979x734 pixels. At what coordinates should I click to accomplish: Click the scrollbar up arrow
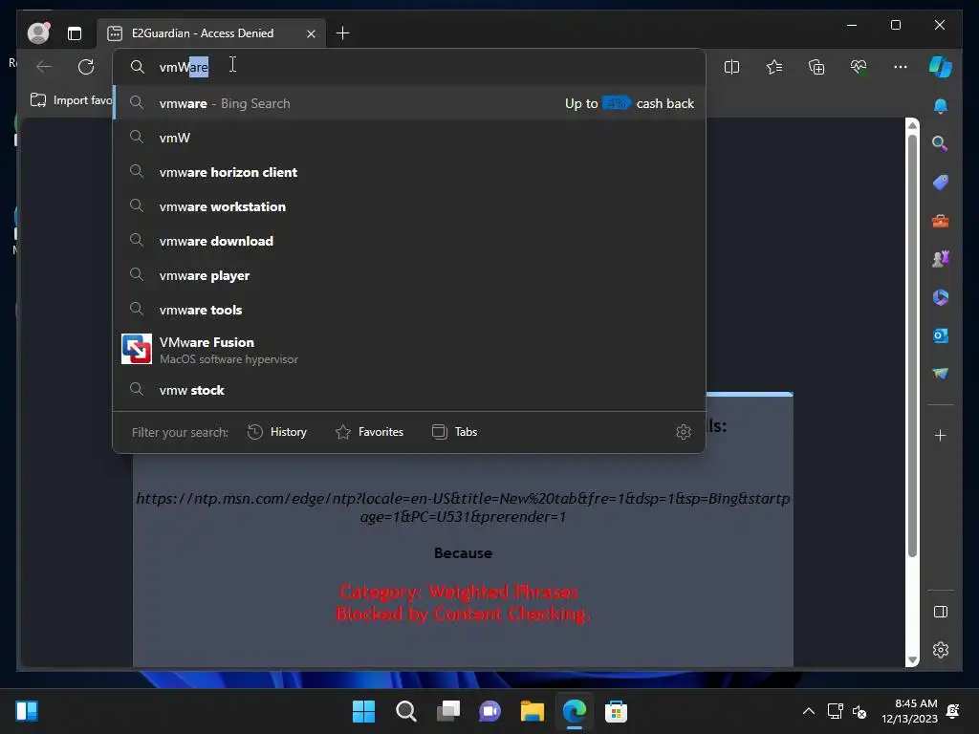pos(912,125)
